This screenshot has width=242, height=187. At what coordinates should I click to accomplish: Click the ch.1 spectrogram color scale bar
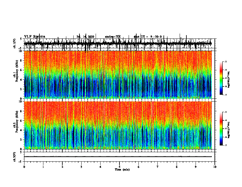(221, 78)
